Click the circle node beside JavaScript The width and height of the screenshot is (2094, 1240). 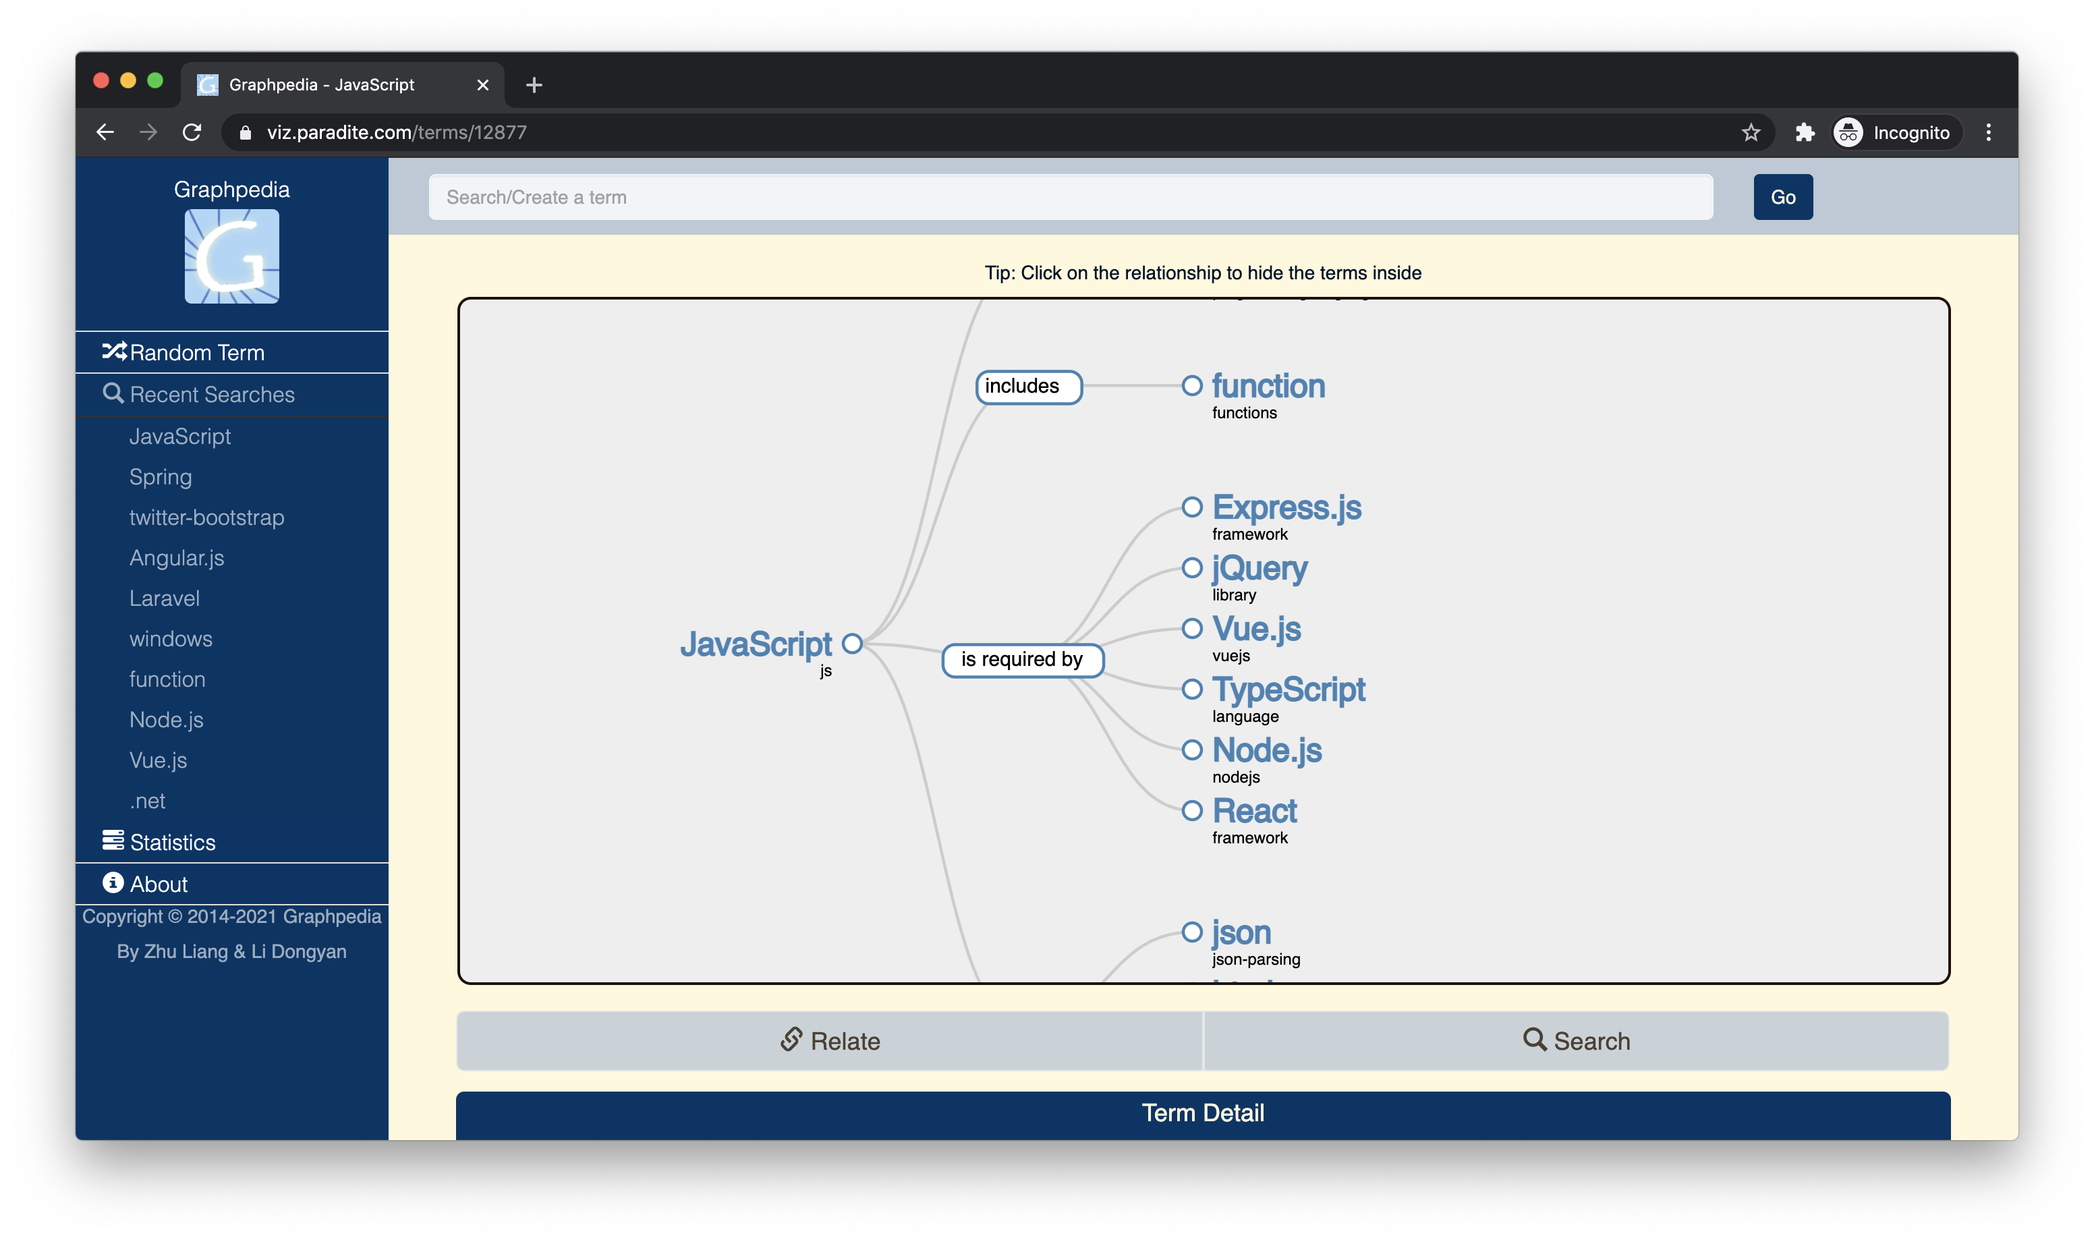[852, 644]
